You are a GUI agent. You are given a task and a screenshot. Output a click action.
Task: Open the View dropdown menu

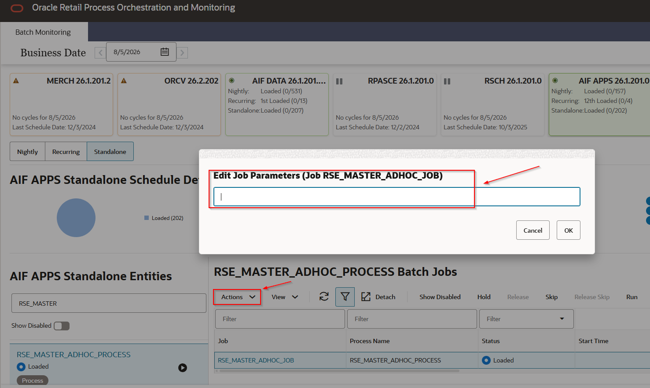(285, 297)
